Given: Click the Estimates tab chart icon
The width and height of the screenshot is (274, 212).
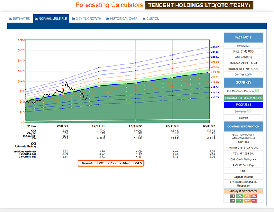Looking at the screenshot, I should [x=11, y=19].
